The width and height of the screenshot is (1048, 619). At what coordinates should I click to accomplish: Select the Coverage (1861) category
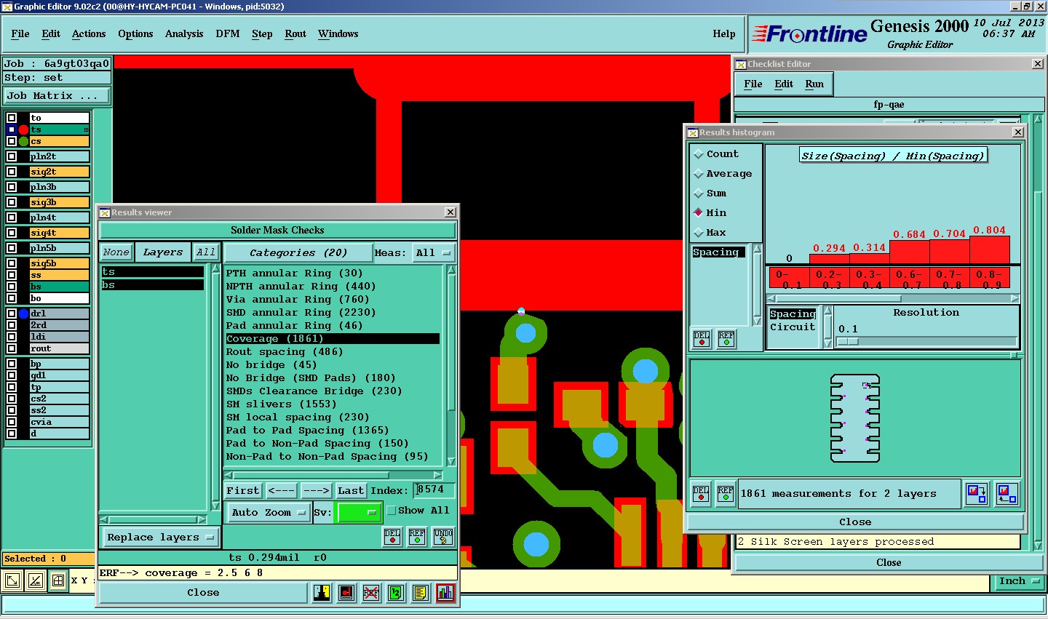click(333, 339)
